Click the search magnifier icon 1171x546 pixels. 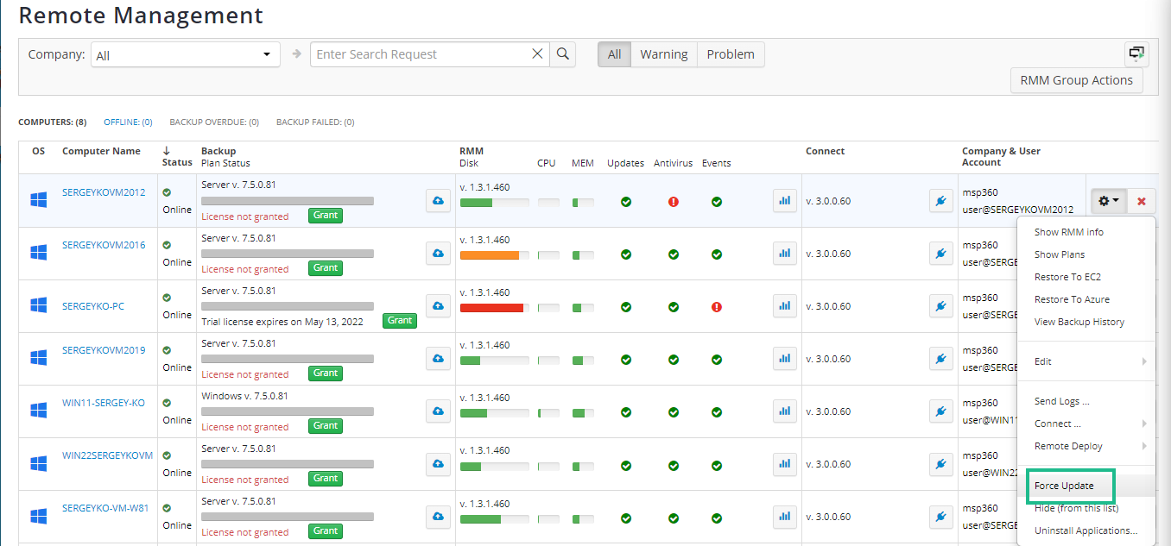point(562,53)
